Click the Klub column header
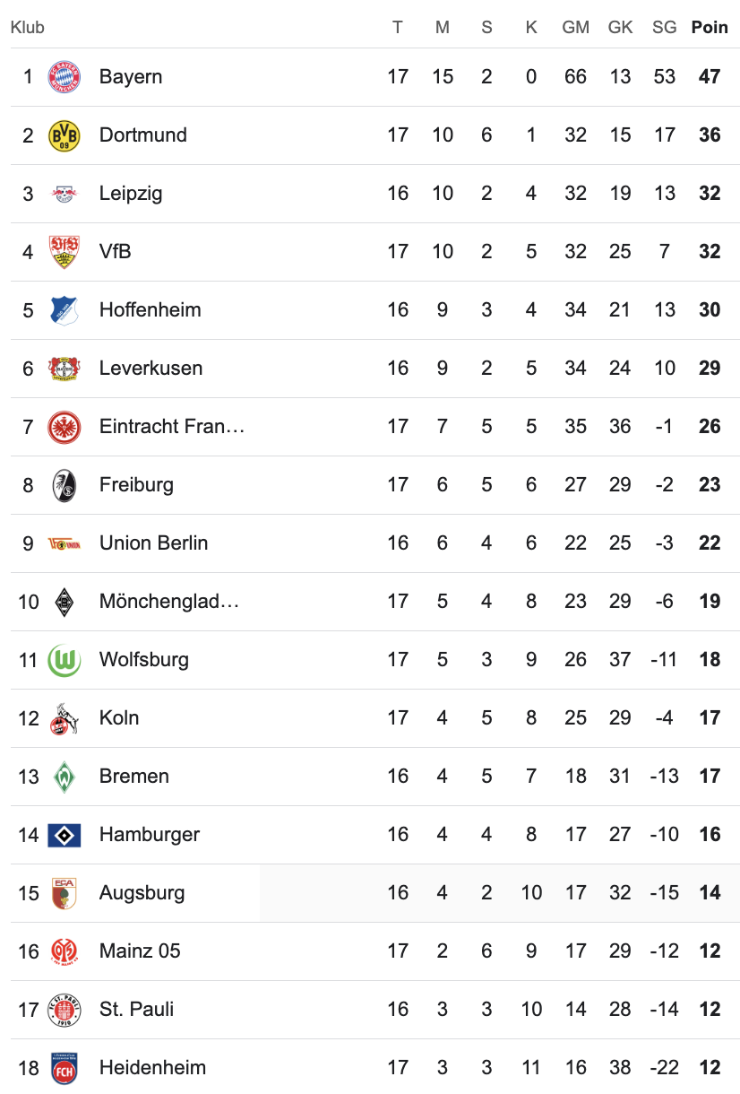The image size is (740, 1094). pyautogui.click(x=27, y=28)
